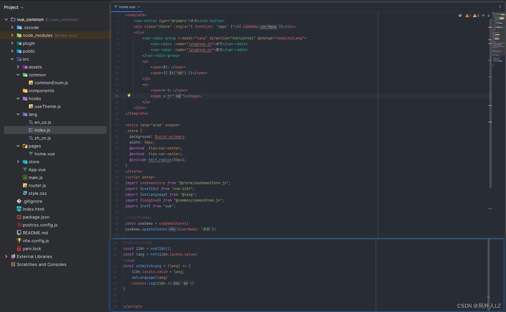Open the warnings inspection indicator
The image size is (506, 312).
click(472, 15)
